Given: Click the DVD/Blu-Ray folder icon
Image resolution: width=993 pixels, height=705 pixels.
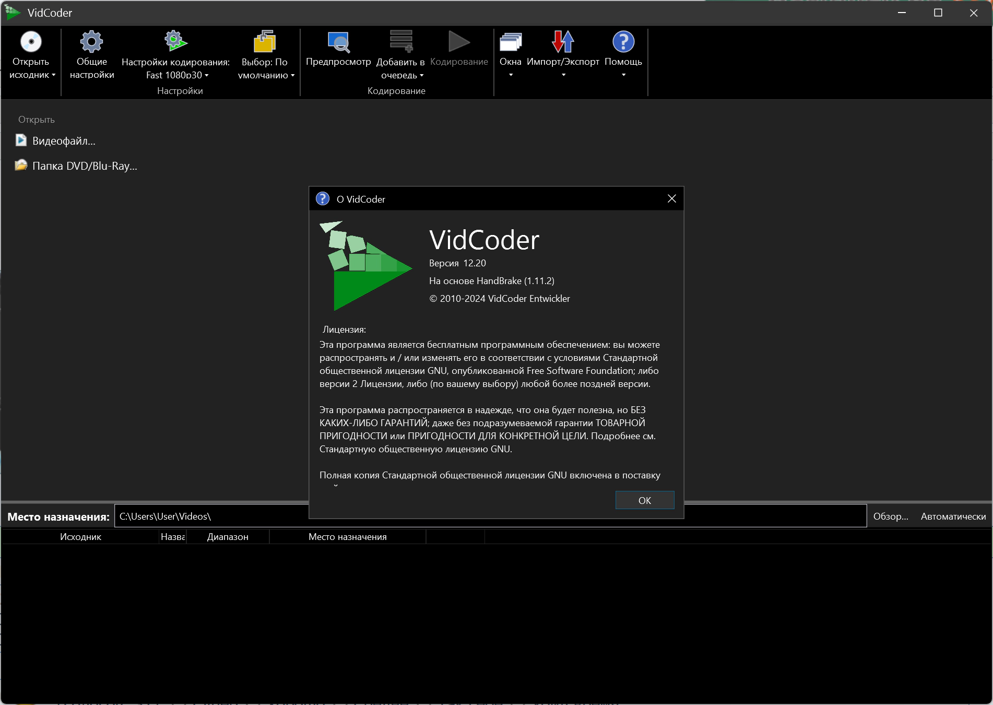Looking at the screenshot, I should point(21,166).
